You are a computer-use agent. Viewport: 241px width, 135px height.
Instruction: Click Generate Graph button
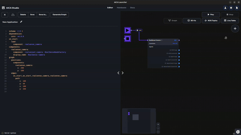pos(59,15)
